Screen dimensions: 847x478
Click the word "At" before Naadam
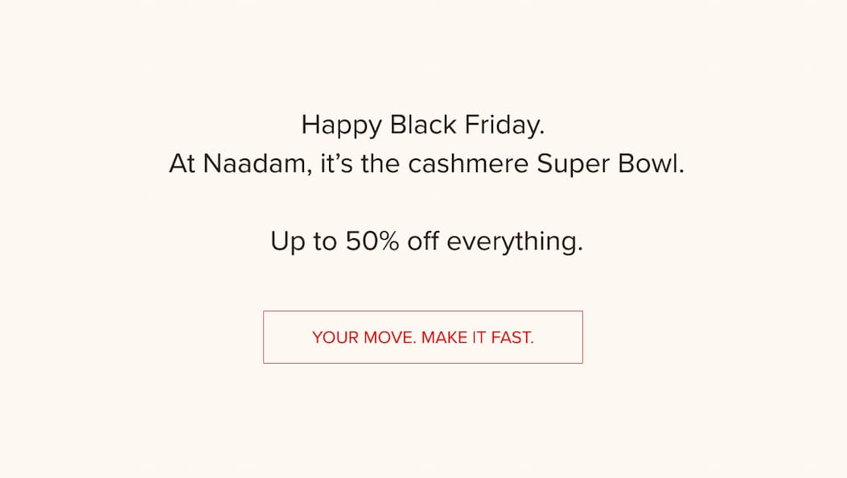click(183, 164)
